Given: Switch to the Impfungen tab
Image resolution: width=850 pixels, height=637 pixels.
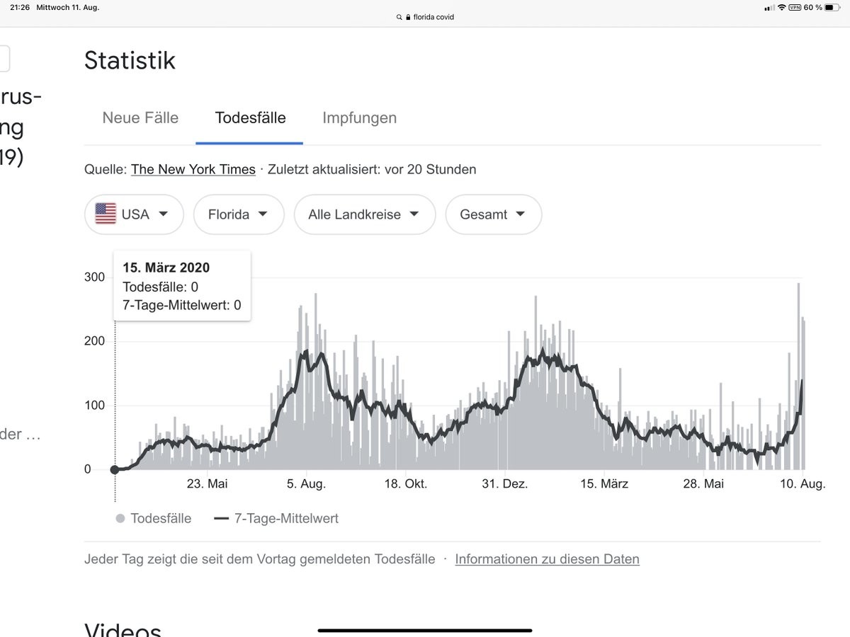Looking at the screenshot, I should [x=359, y=118].
